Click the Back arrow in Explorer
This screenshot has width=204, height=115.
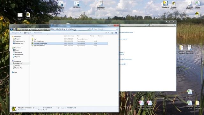[x=11, y=29]
